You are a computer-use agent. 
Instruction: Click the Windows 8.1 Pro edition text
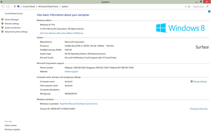pyautogui.click(x=47, y=25)
